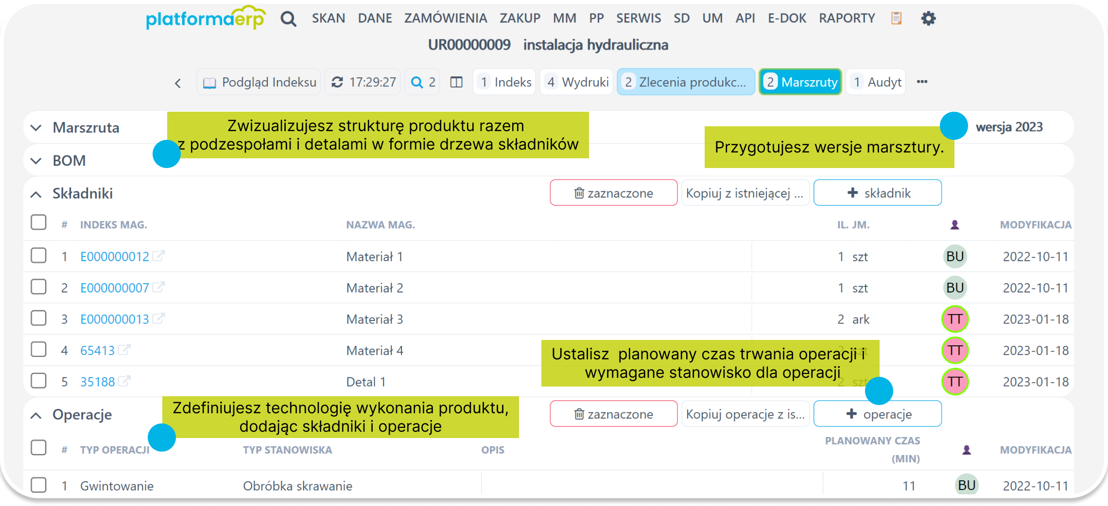1108x506 pixels.
Task: Click the TT user avatar for Materiał 3
Action: [x=955, y=319]
